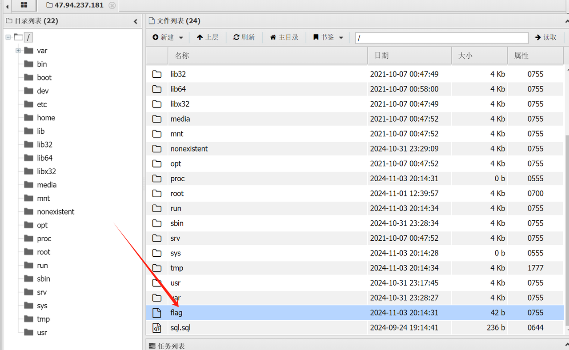Click date 2024-11-01 12:39:57 cell

pyautogui.click(x=404, y=193)
